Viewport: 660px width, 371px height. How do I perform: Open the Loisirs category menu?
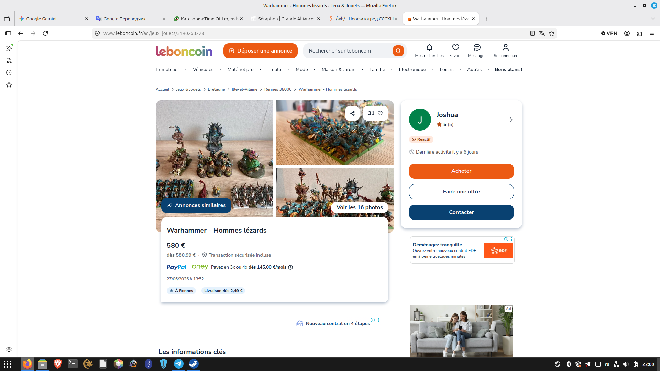point(447,69)
